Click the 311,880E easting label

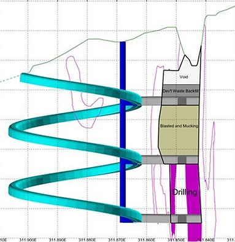coord(88,240)
